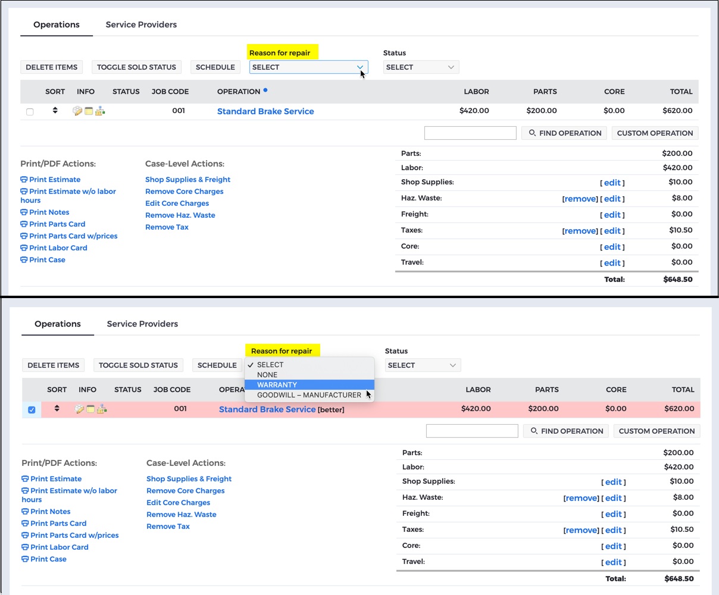Click blue dot beside OPERATION header in upper screenshot
719x595 pixels.
265,90
